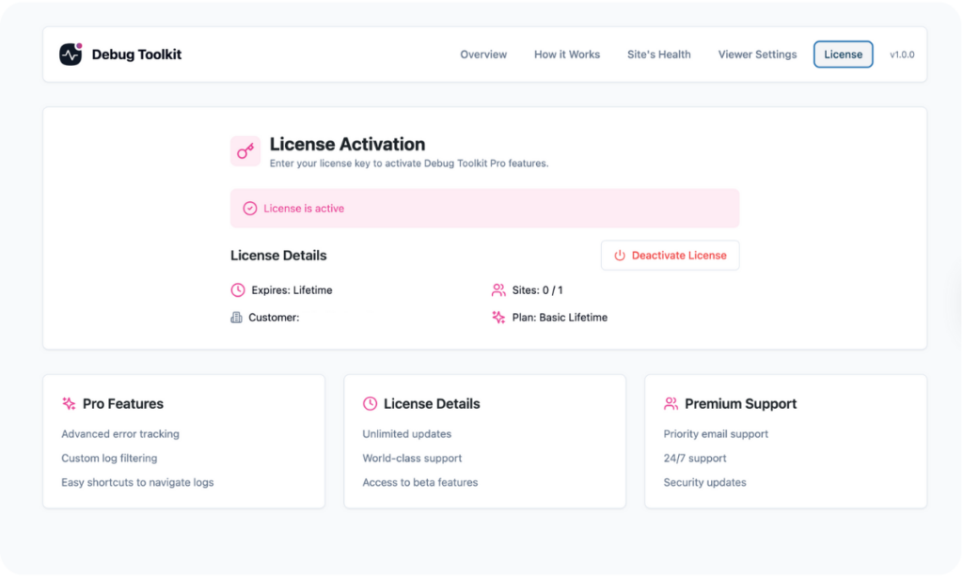Click the clock icon in the License Details card
This screenshot has height=577, width=963.
369,403
